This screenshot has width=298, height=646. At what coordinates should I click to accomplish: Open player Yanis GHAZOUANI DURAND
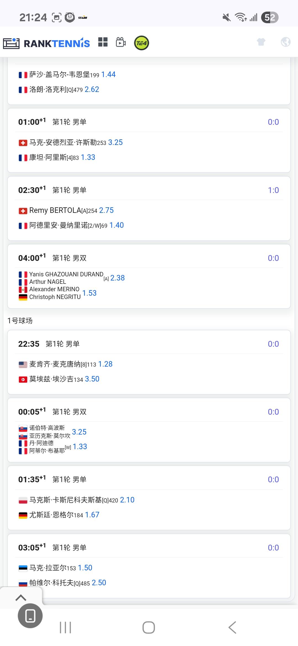point(66,274)
